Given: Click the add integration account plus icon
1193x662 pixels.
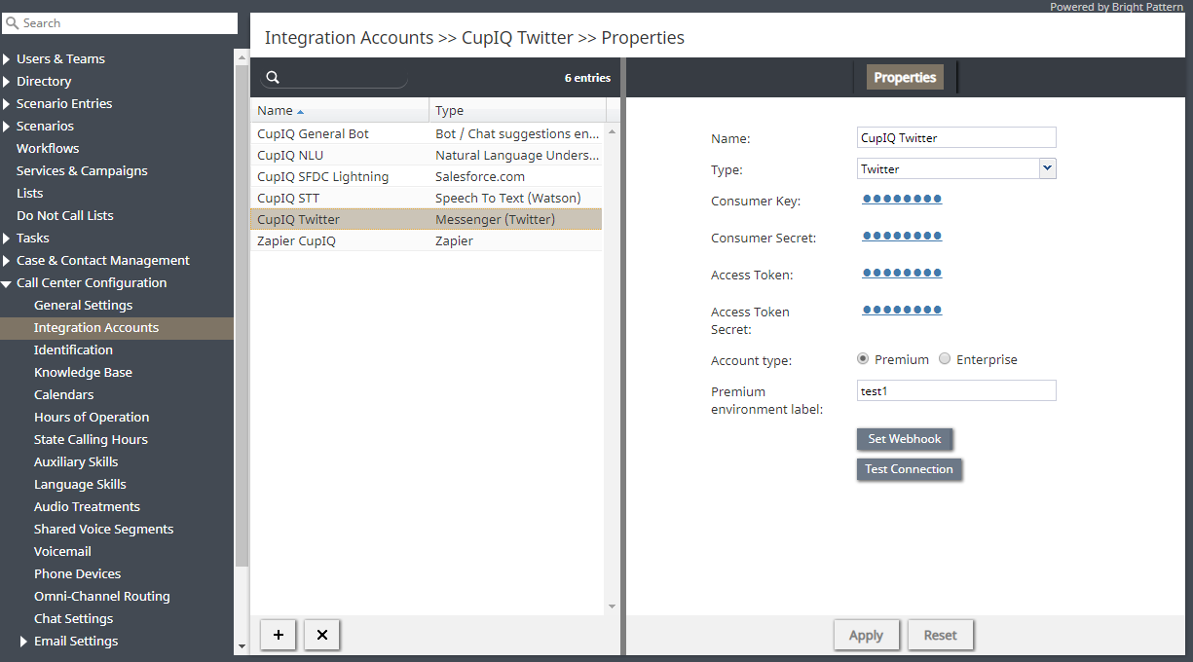Looking at the screenshot, I should click(x=279, y=635).
